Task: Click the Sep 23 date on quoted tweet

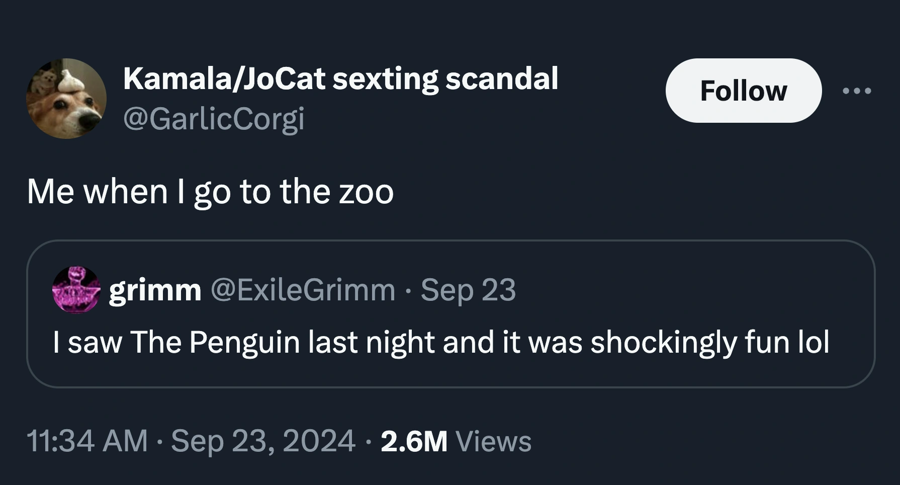Action: tap(468, 290)
